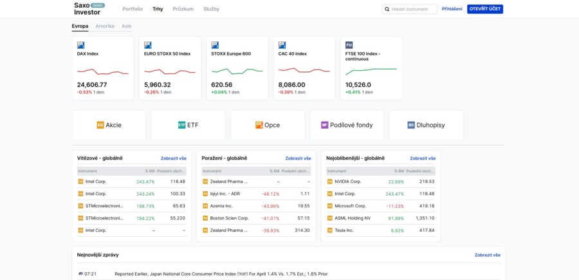Click the icon beside Boston Scien Corp.
This screenshot has width=579, height=280.
pos(205,218)
